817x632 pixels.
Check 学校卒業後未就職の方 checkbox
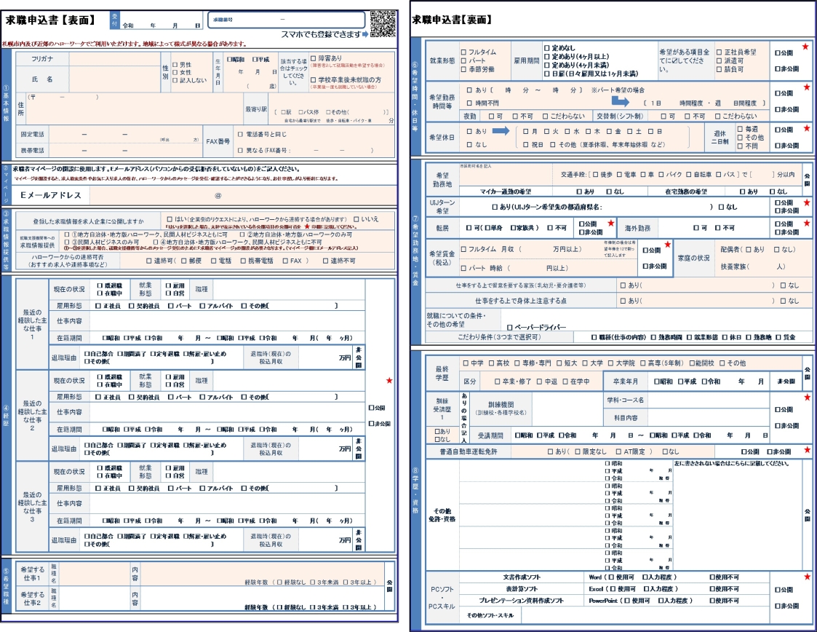(x=312, y=79)
